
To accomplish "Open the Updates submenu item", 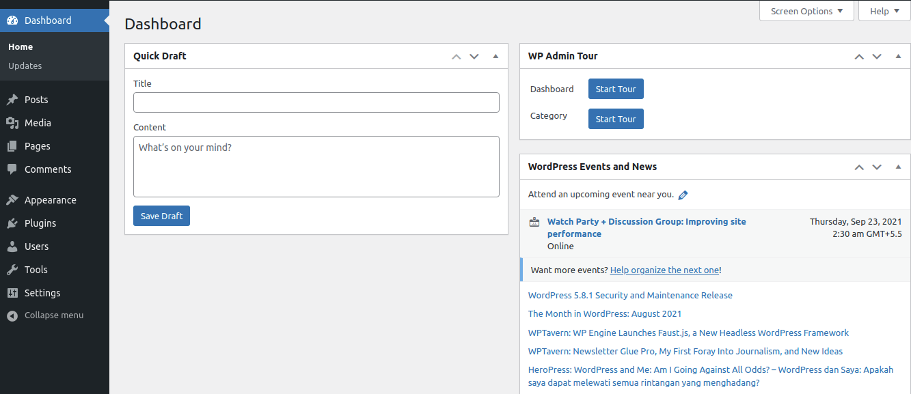I will click(x=25, y=66).
